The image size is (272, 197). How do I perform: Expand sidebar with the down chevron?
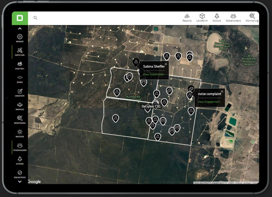click(20, 182)
